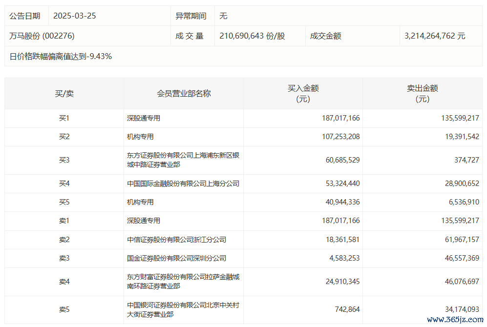The width and height of the screenshot is (487, 327).
Task: Click buy amount 107,253,208
Action: pos(341,137)
